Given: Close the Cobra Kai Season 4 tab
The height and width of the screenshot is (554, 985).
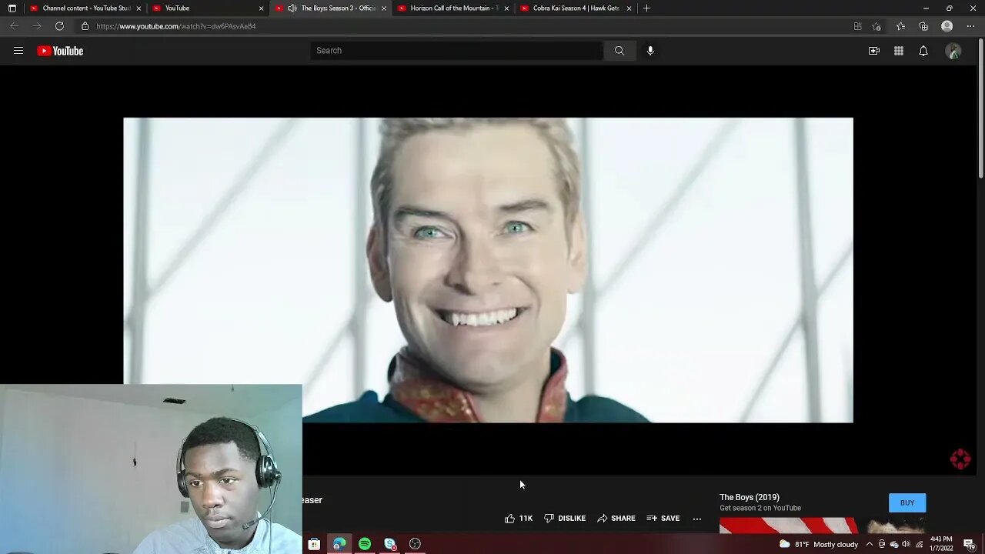Looking at the screenshot, I should [629, 8].
